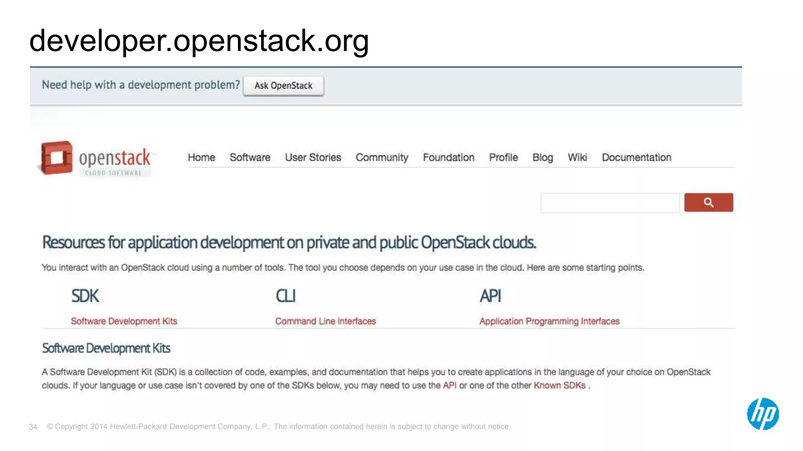Click the HP logo
The width and height of the screenshot is (803, 451).
tap(763, 414)
